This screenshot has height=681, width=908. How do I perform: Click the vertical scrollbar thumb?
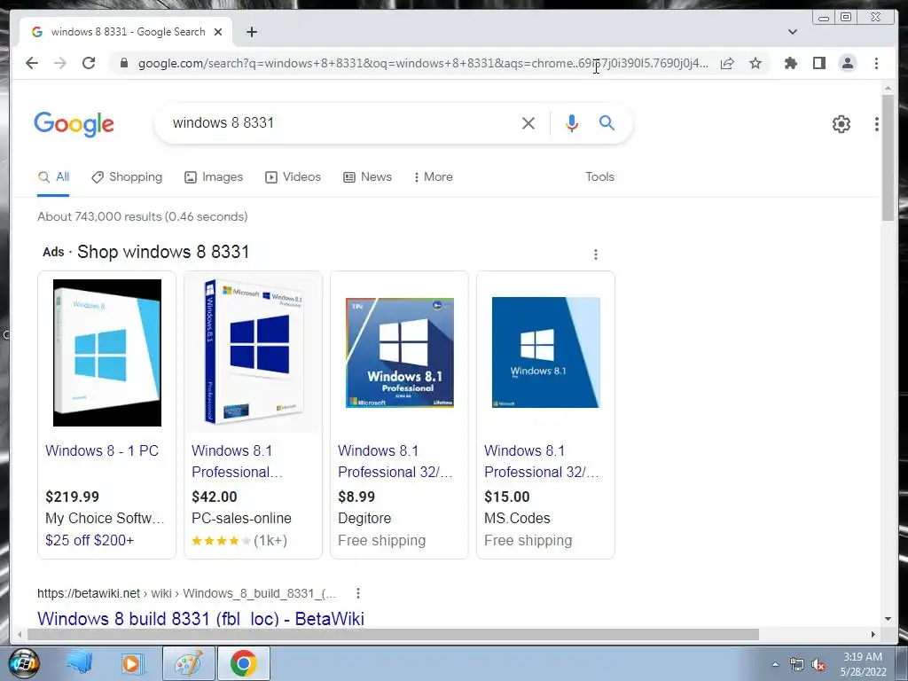pyautogui.click(x=888, y=157)
